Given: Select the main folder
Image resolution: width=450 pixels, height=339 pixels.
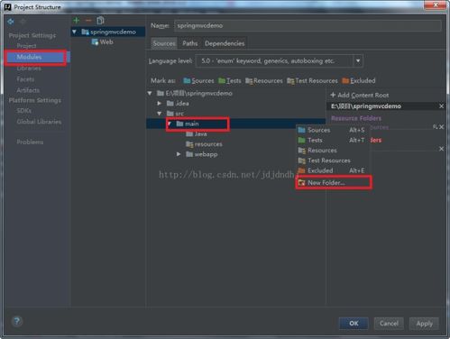Looking at the screenshot, I should (x=188, y=124).
